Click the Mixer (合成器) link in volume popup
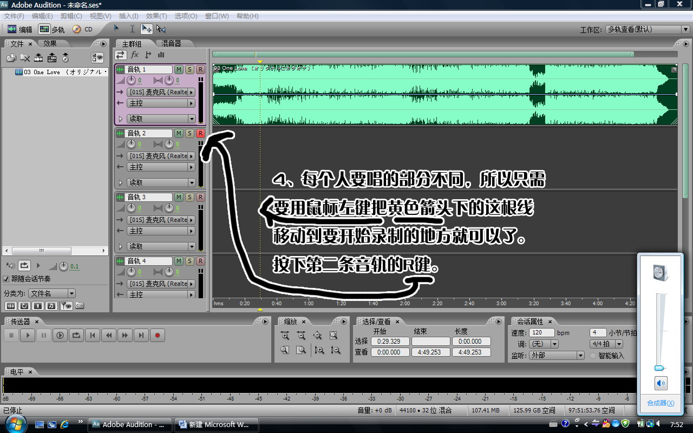Image resolution: width=693 pixels, height=433 pixels. click(661, 403)
